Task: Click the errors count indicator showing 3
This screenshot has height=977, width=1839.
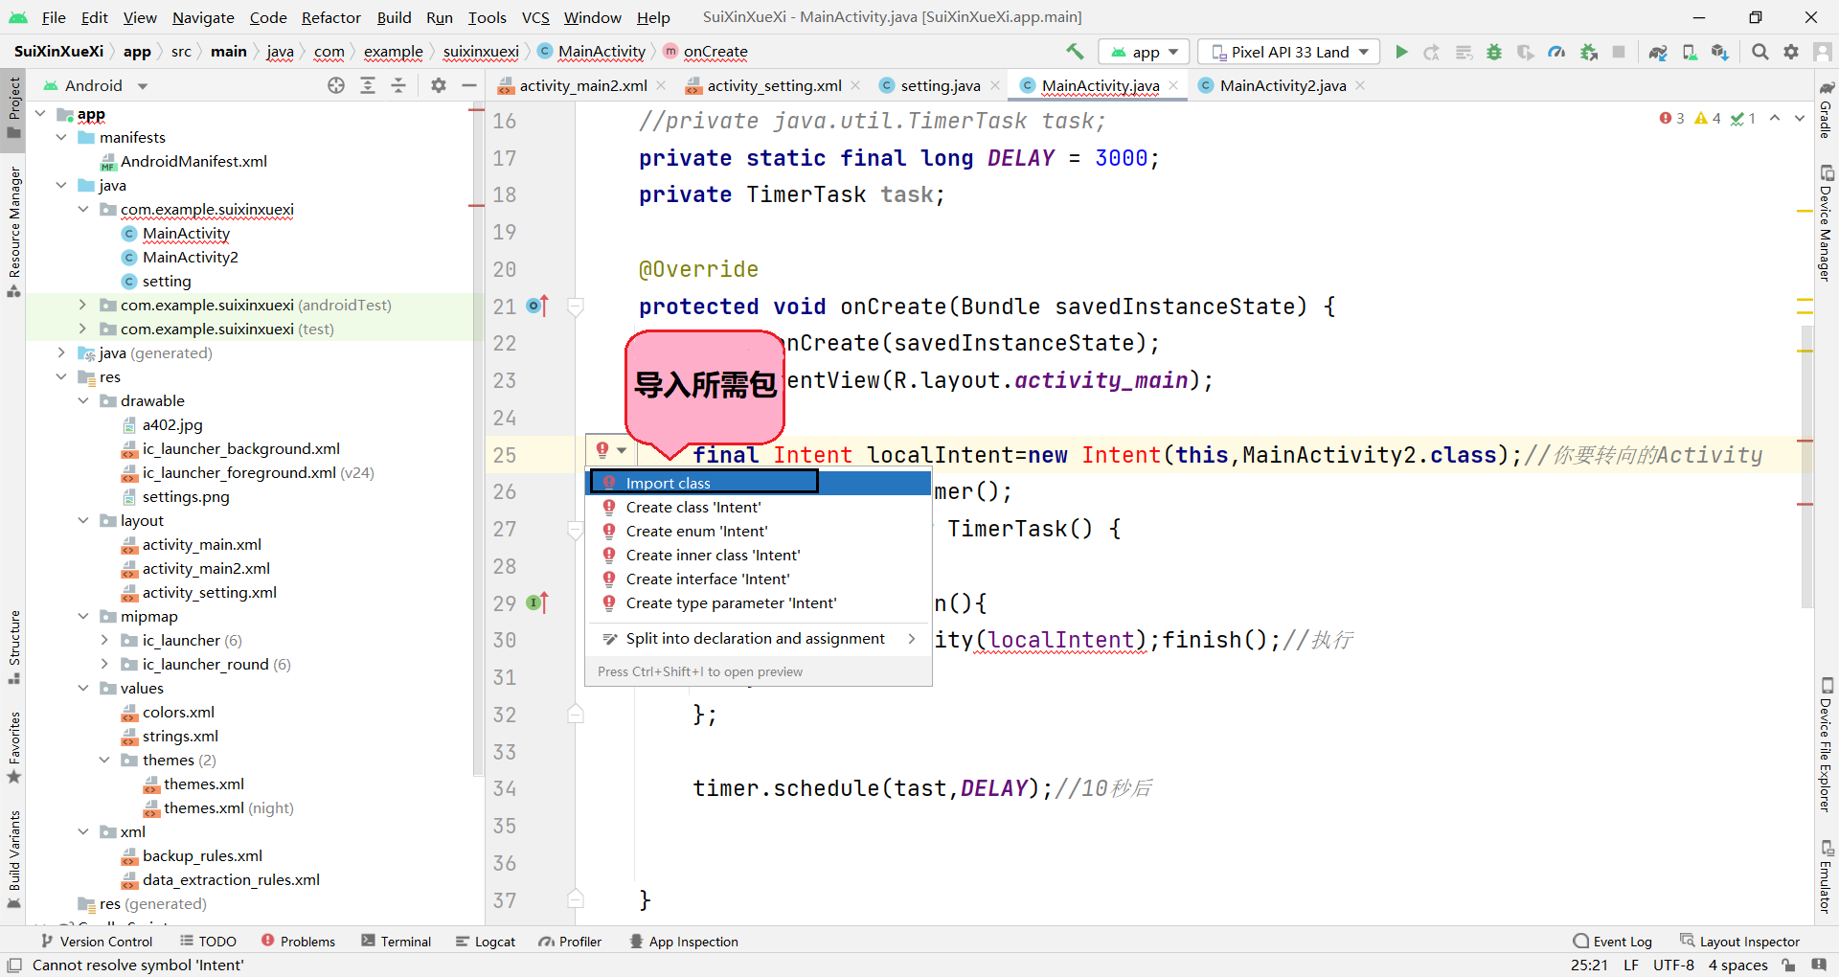Action: pos(1671,118)
